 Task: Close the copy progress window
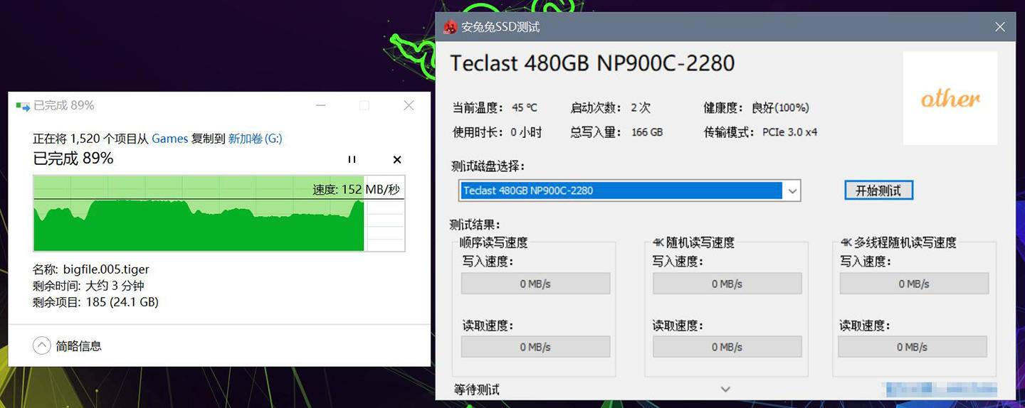click(x=409, y=105)
